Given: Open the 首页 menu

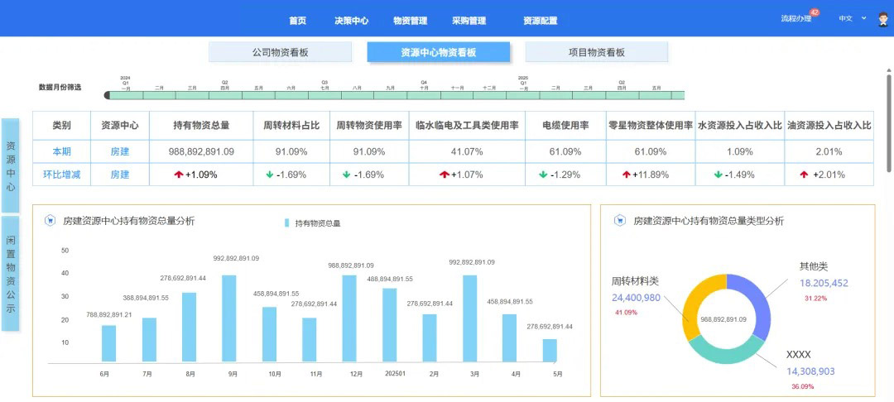Looking at the screenshot, I should click(x=298, y=21).
